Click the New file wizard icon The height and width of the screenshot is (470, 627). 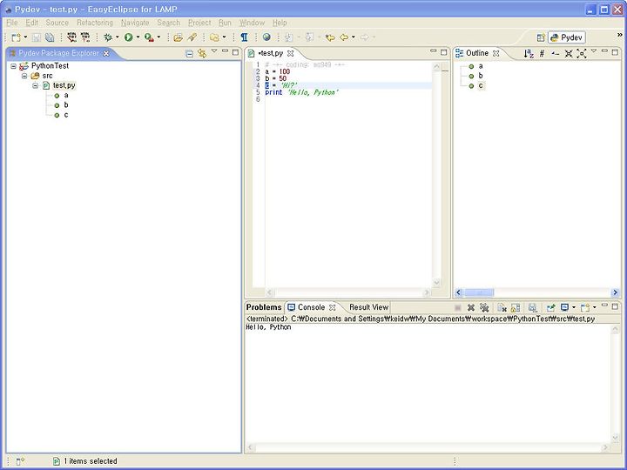(x=16, y=37)
